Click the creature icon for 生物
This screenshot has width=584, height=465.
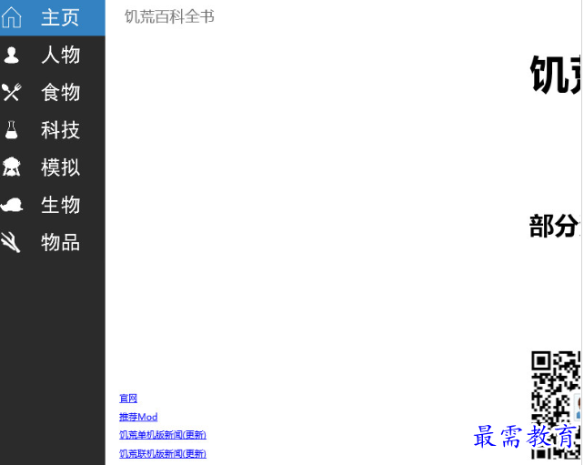pyautogui.click(x=12, y=205)
